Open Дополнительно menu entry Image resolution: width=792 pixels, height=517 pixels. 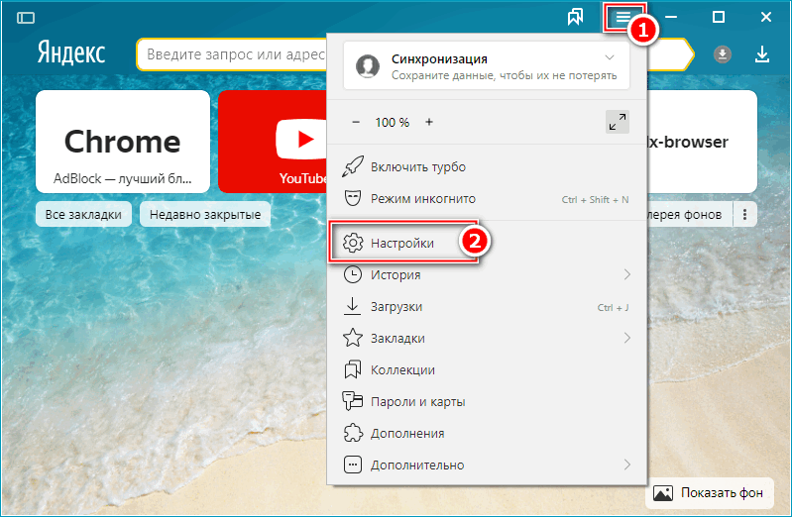(x=487, y=465)
